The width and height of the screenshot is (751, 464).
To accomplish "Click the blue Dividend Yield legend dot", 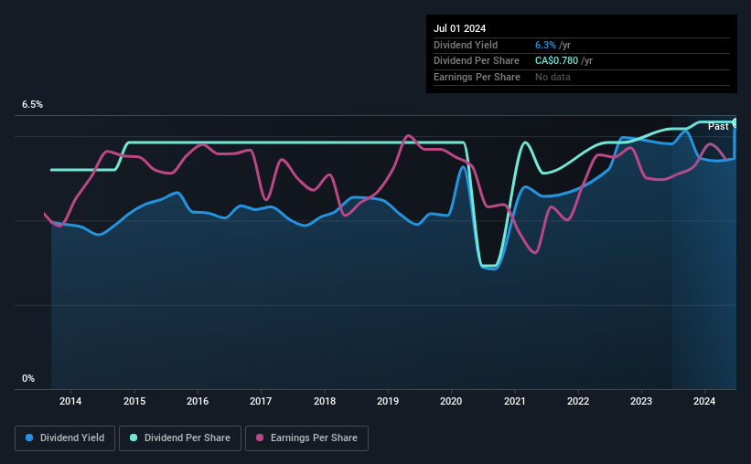I will pos(29,438).
